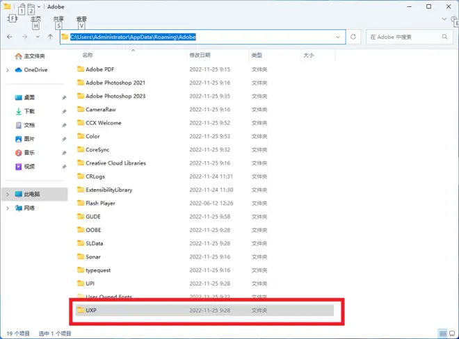Select the UPI folder
Image resolution: width=459 pixels, height=339 pixels.
tap(86, 283)
